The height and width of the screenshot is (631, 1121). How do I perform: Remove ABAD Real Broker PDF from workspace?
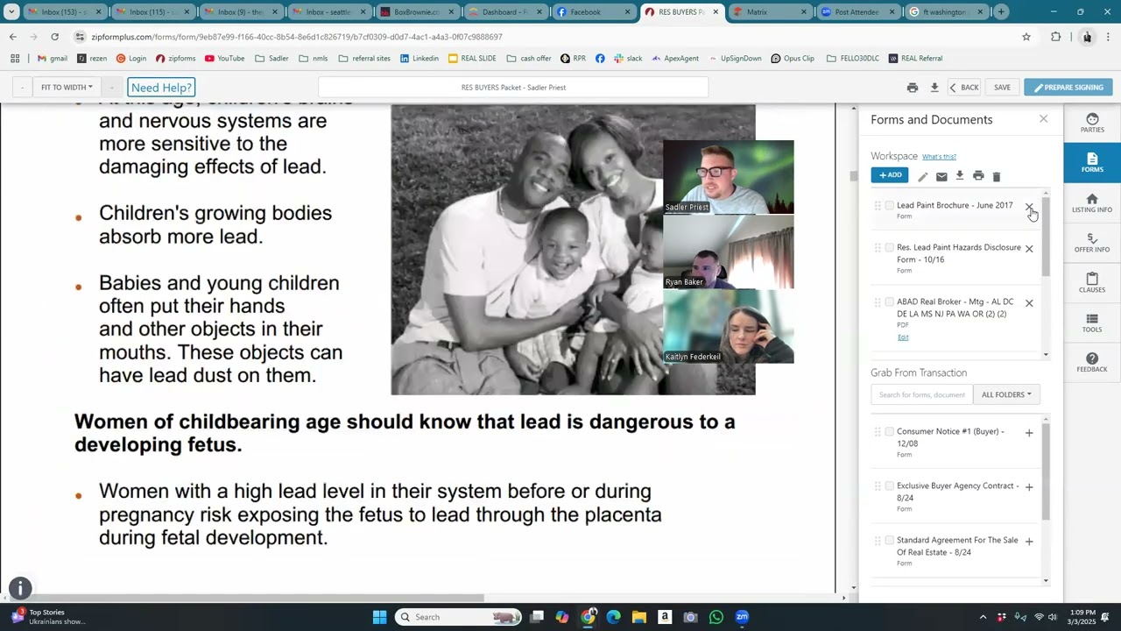click(1029, 303)
